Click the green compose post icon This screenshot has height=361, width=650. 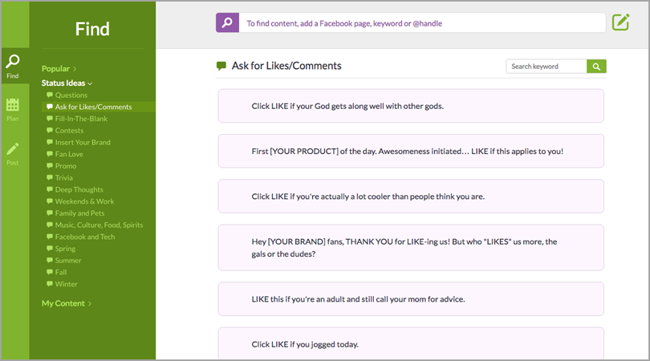(620, 22)
